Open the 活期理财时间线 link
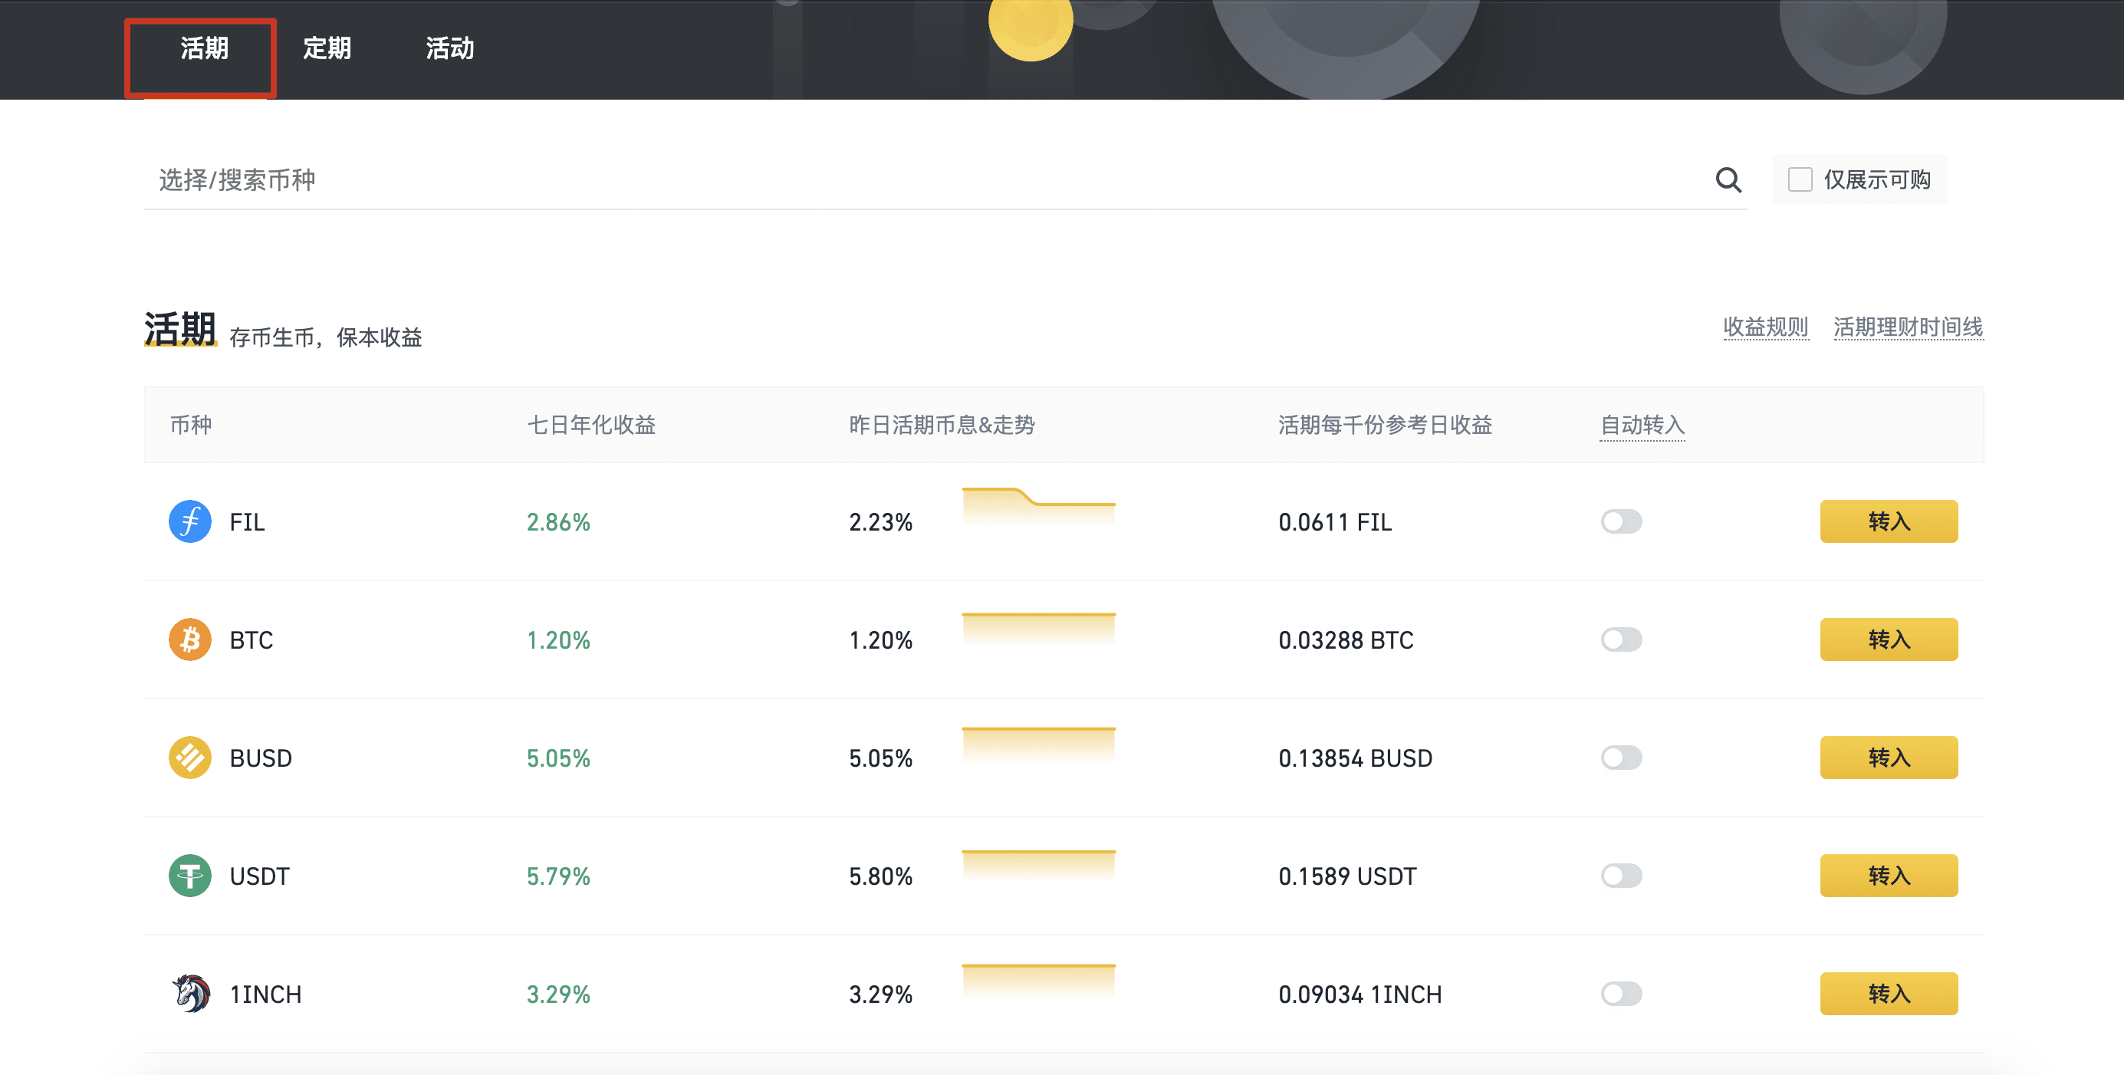 tap(1908, 327)
